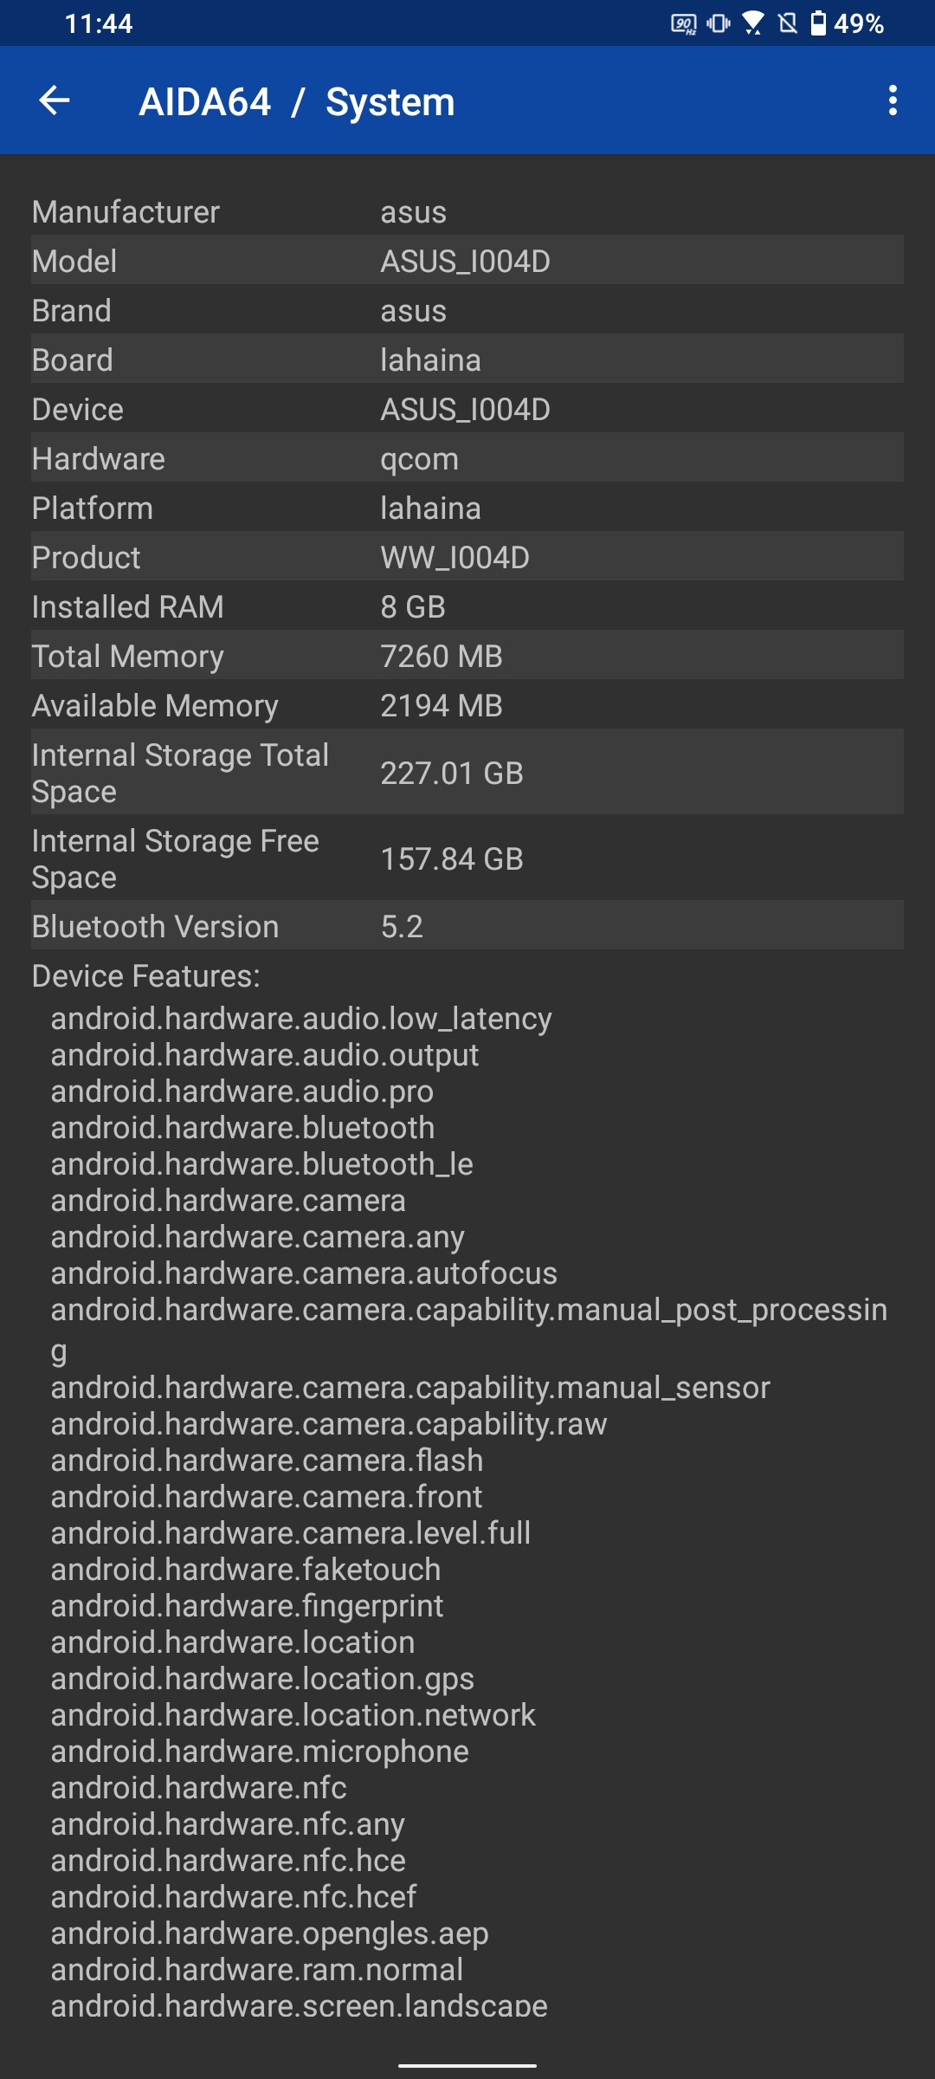Open the three-dot overflow menu
The height and width of the screenshot is (2079, 935).
click(893, 100)
